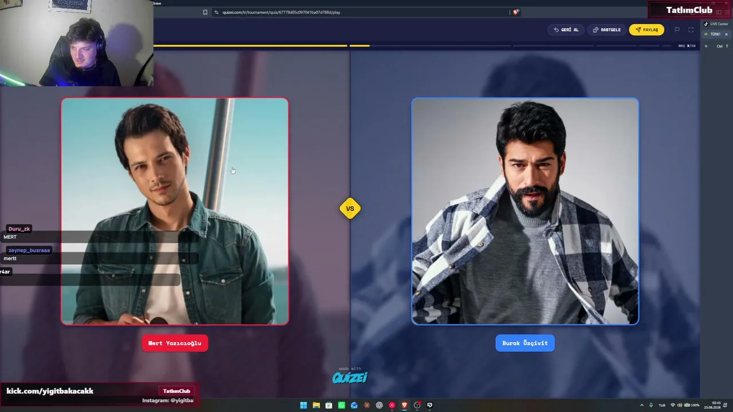
Task: Open File Explorer from the taskbar
Action: [x=316, y=405]
